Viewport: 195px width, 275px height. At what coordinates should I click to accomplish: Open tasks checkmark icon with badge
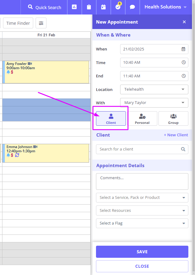click(x=118, y=7)
